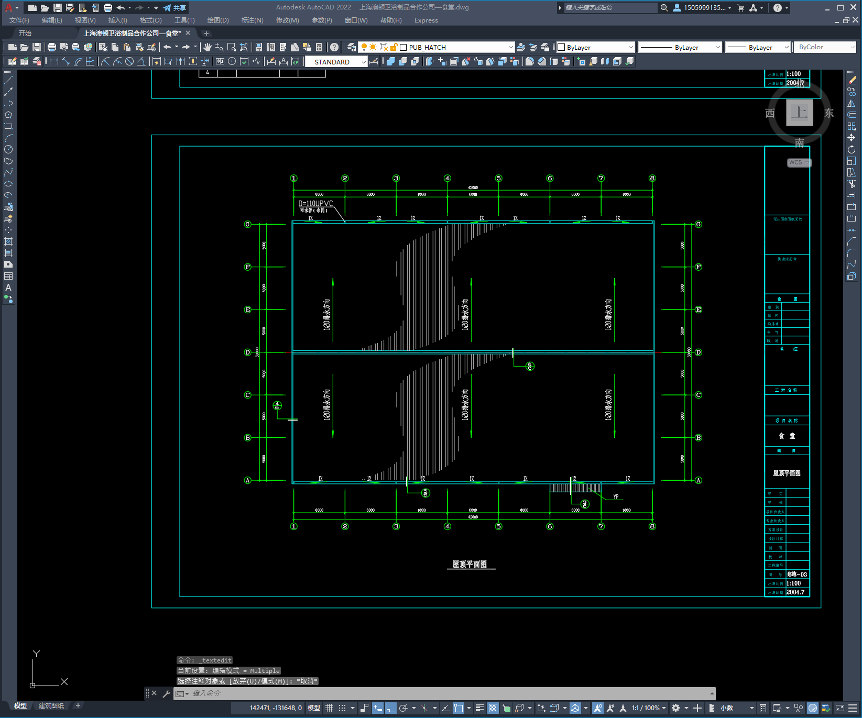The image size is (862, 718).
Task: Click the 上 top face of ViewCube
Action: pos(799,112)
